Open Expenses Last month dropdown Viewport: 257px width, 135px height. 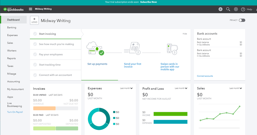pos(126,88)
